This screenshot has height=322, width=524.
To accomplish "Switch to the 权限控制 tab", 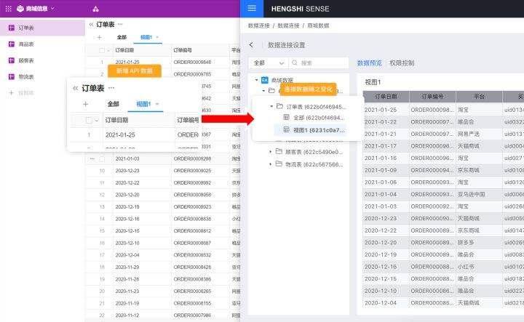I will [x=402, y=63].
